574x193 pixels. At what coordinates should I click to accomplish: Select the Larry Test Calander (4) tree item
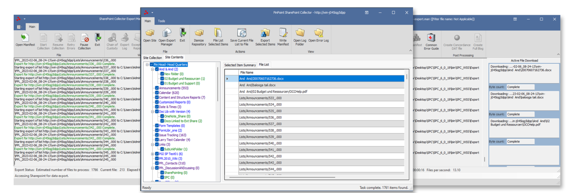[x=174, y=140]
